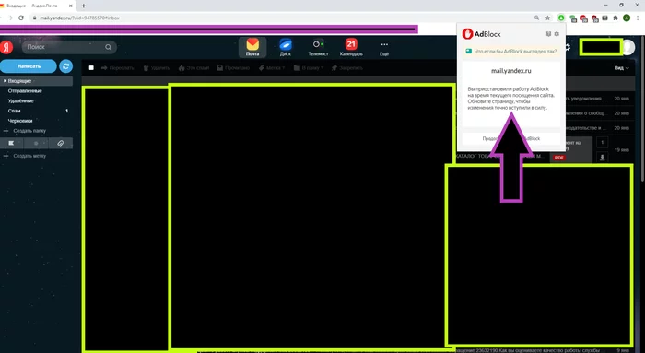This screenshot has width=645, height=353.
Task: Open the Chrome extensions puzzle icon
Action: 616,18
